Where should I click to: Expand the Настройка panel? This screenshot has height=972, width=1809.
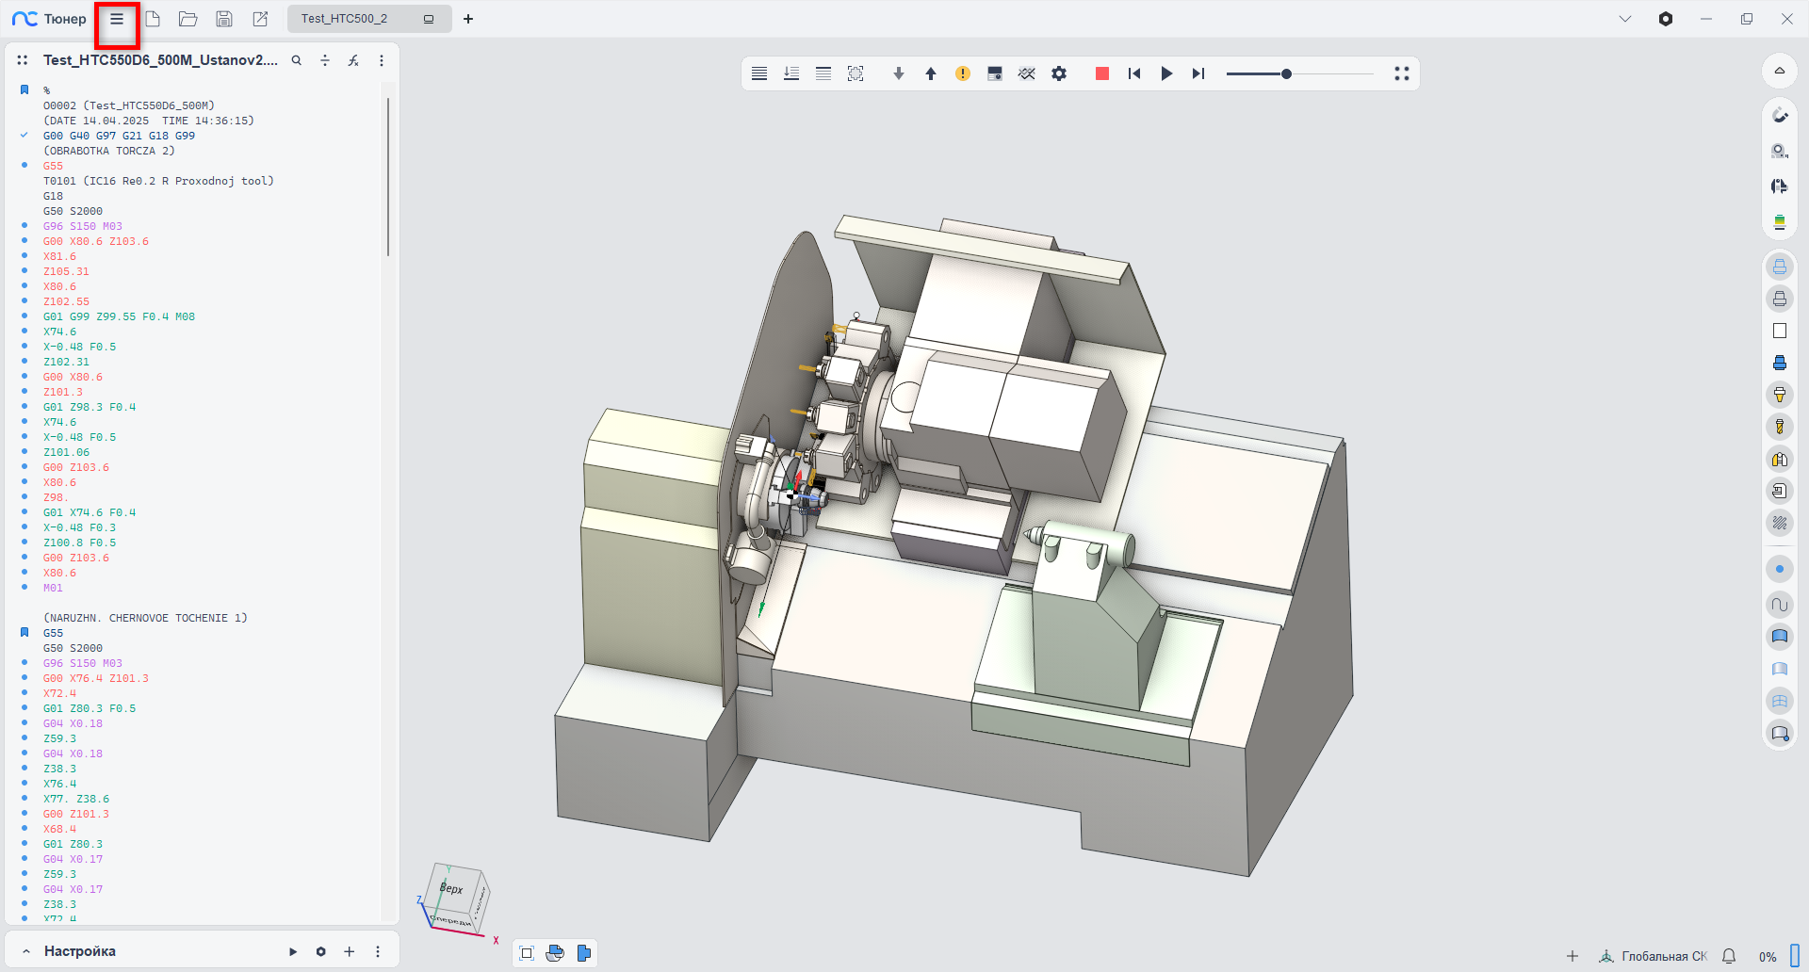click(x=26, y=951)
